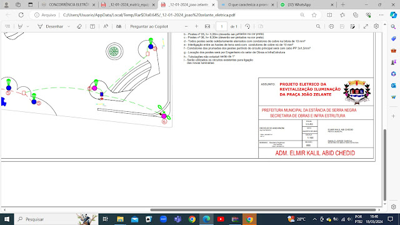Open the sidebar tools briefcase icon

[x=393, y=51]
